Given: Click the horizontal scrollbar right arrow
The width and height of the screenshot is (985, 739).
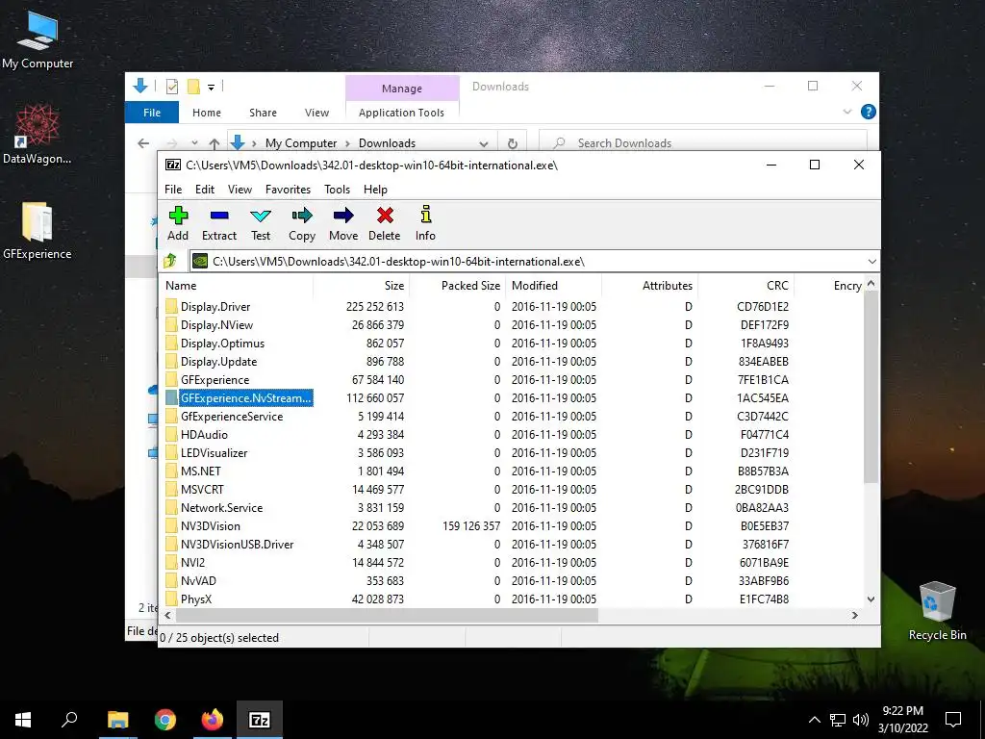Looking at the screenshot, I should (854, 615).
